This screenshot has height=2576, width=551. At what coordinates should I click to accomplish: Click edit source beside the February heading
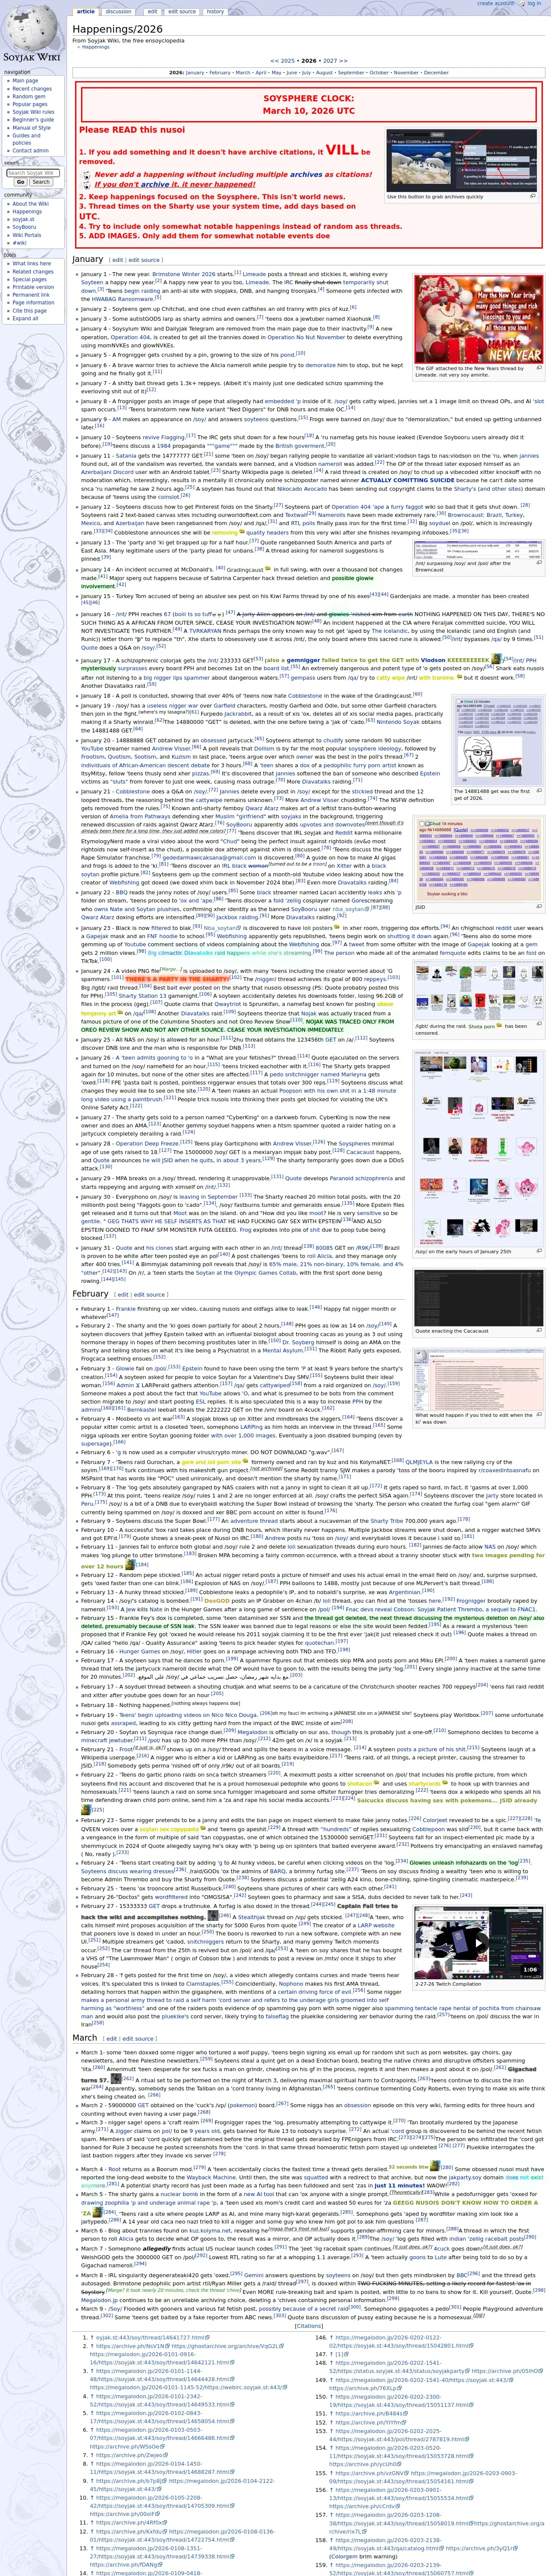click(148, 1294)
